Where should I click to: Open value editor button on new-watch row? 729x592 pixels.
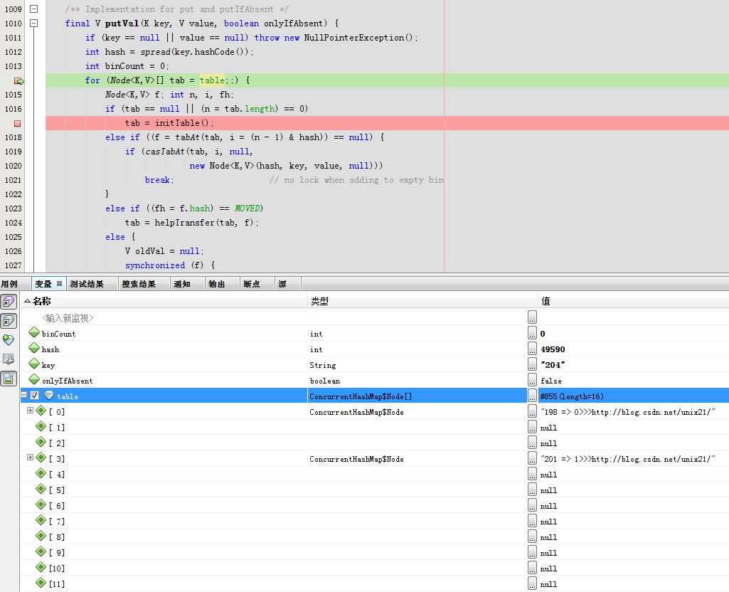coord(532,317)
